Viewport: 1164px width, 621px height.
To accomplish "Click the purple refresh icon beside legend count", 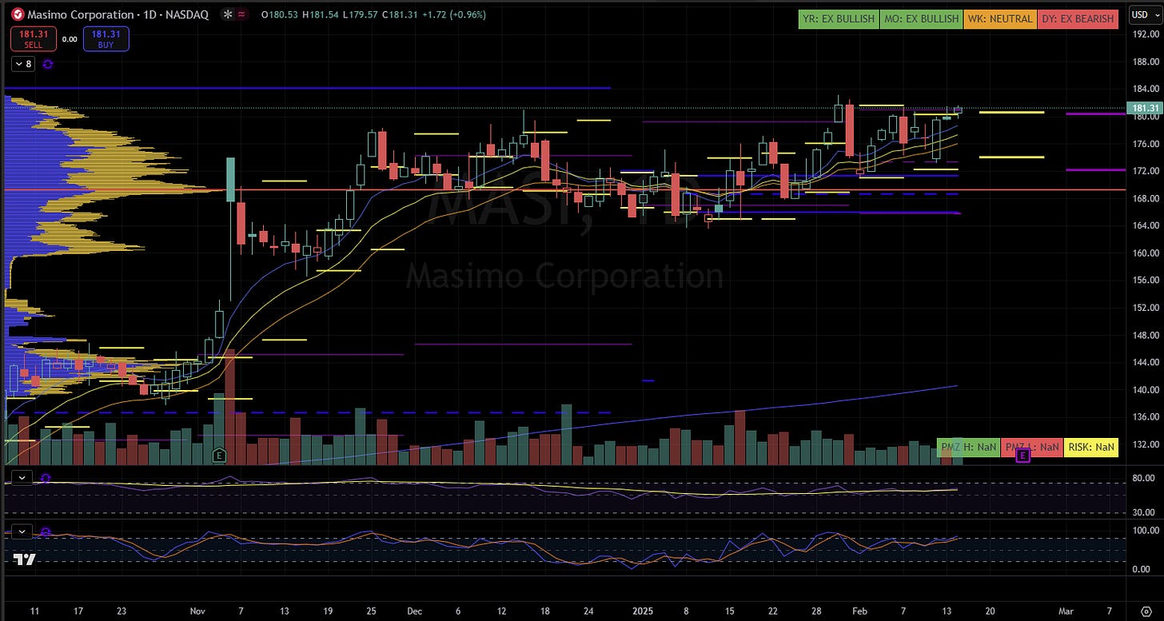I will pyautogui.click(x=47, y=64).
